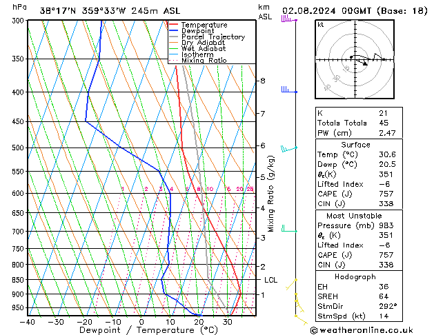Click the −10 temperature axis label
Image resolution: width=434 pixels, height=335 pixels.
point(113,322)
